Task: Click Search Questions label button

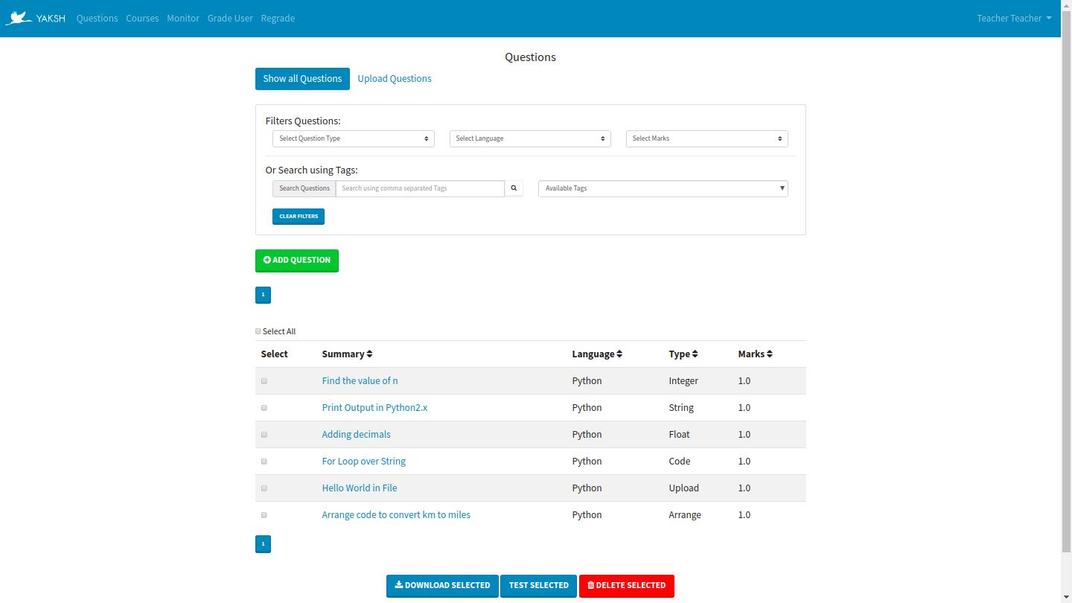Action: tap(304, 188)
